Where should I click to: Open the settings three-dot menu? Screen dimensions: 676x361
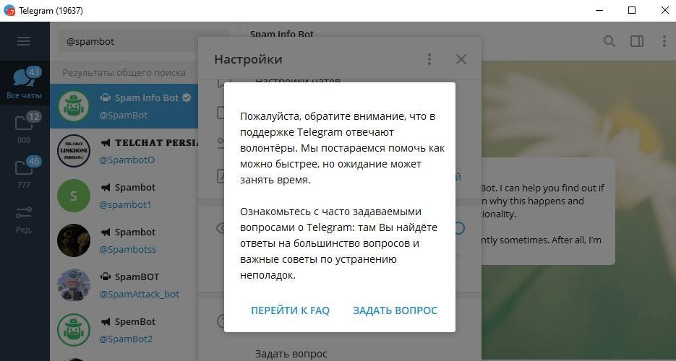pyautogui.click(x=429, y=59)
